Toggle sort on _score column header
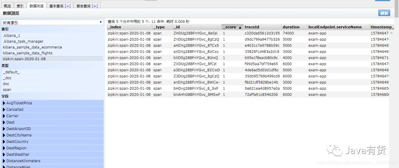The height and width of the screenshot is (168, 399). [x=232, y=27]
